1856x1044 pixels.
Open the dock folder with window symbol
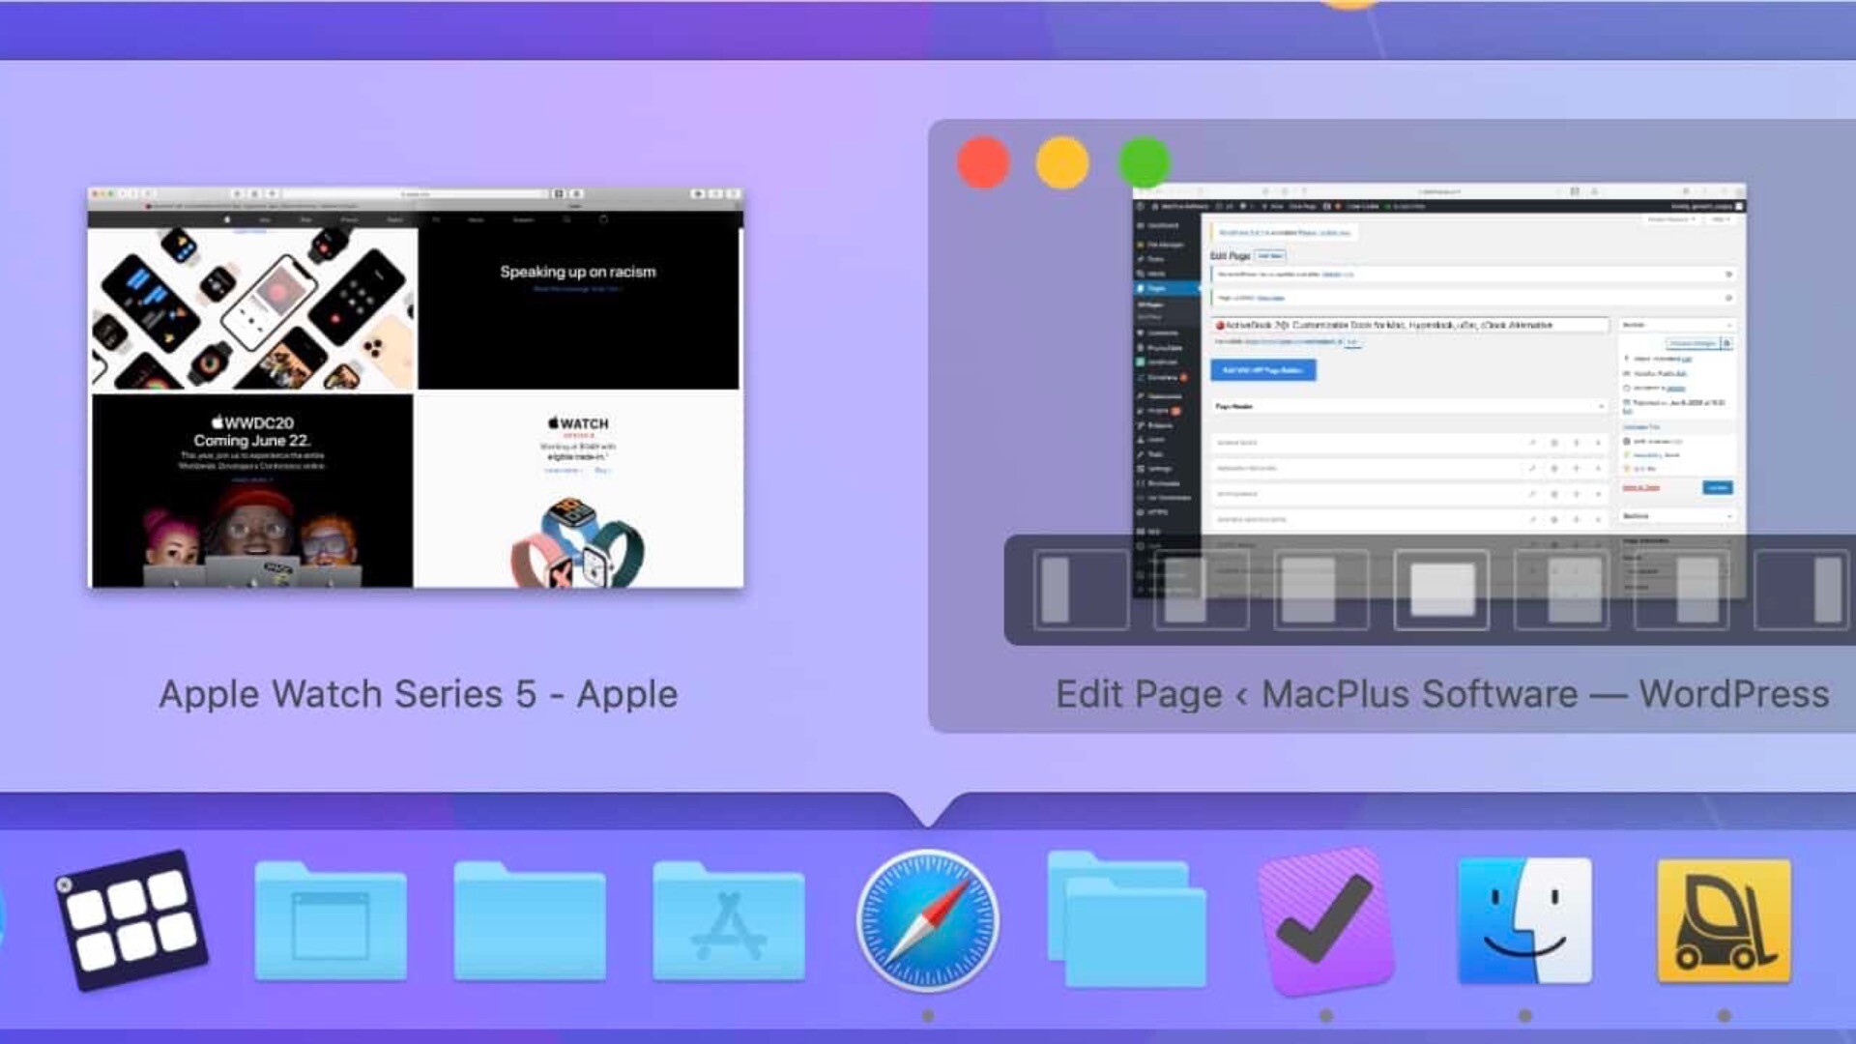tap(331, 921)
